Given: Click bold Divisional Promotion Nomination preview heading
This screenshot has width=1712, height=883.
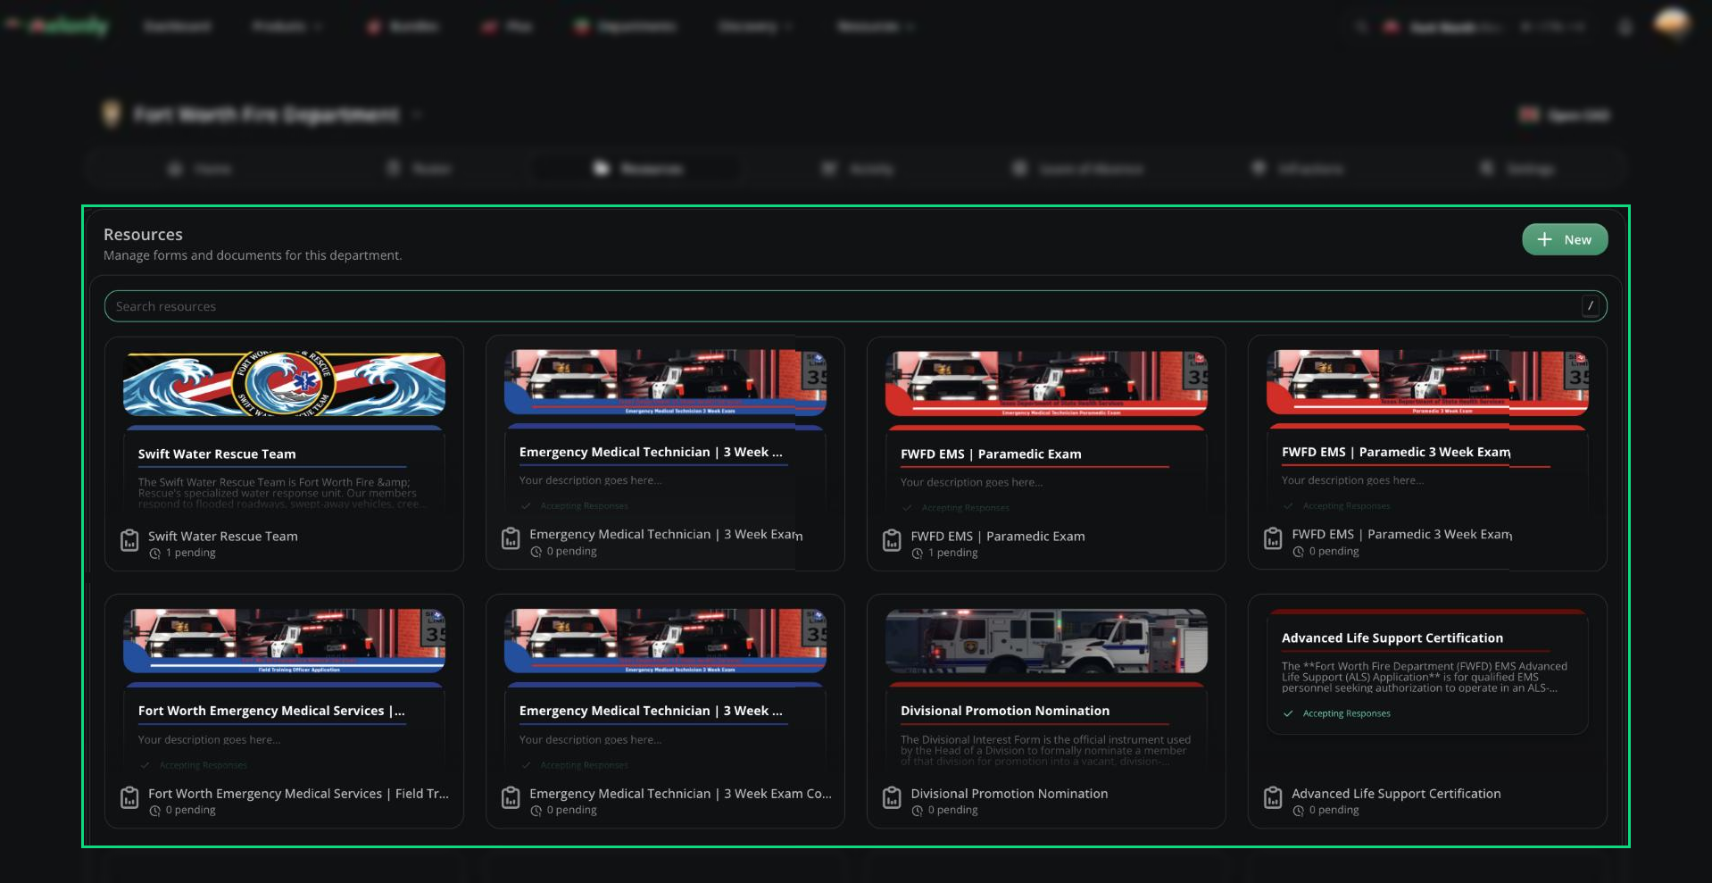Looking at the screenshot, I should (x=1005, y=711).
